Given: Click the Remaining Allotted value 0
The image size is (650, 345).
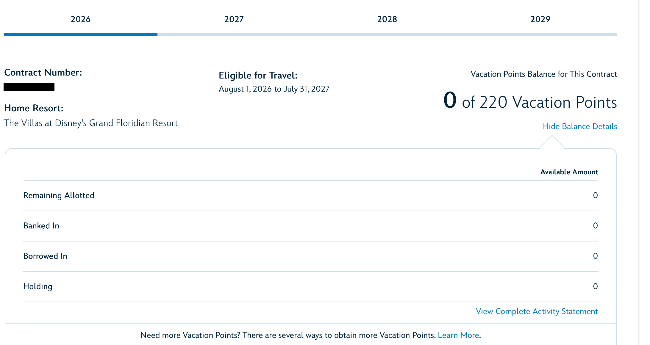Looking at the screenshot, I should (x=595, y=195).
